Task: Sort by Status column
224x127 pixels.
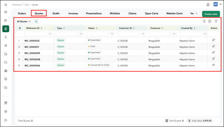Action: point(97,28)
